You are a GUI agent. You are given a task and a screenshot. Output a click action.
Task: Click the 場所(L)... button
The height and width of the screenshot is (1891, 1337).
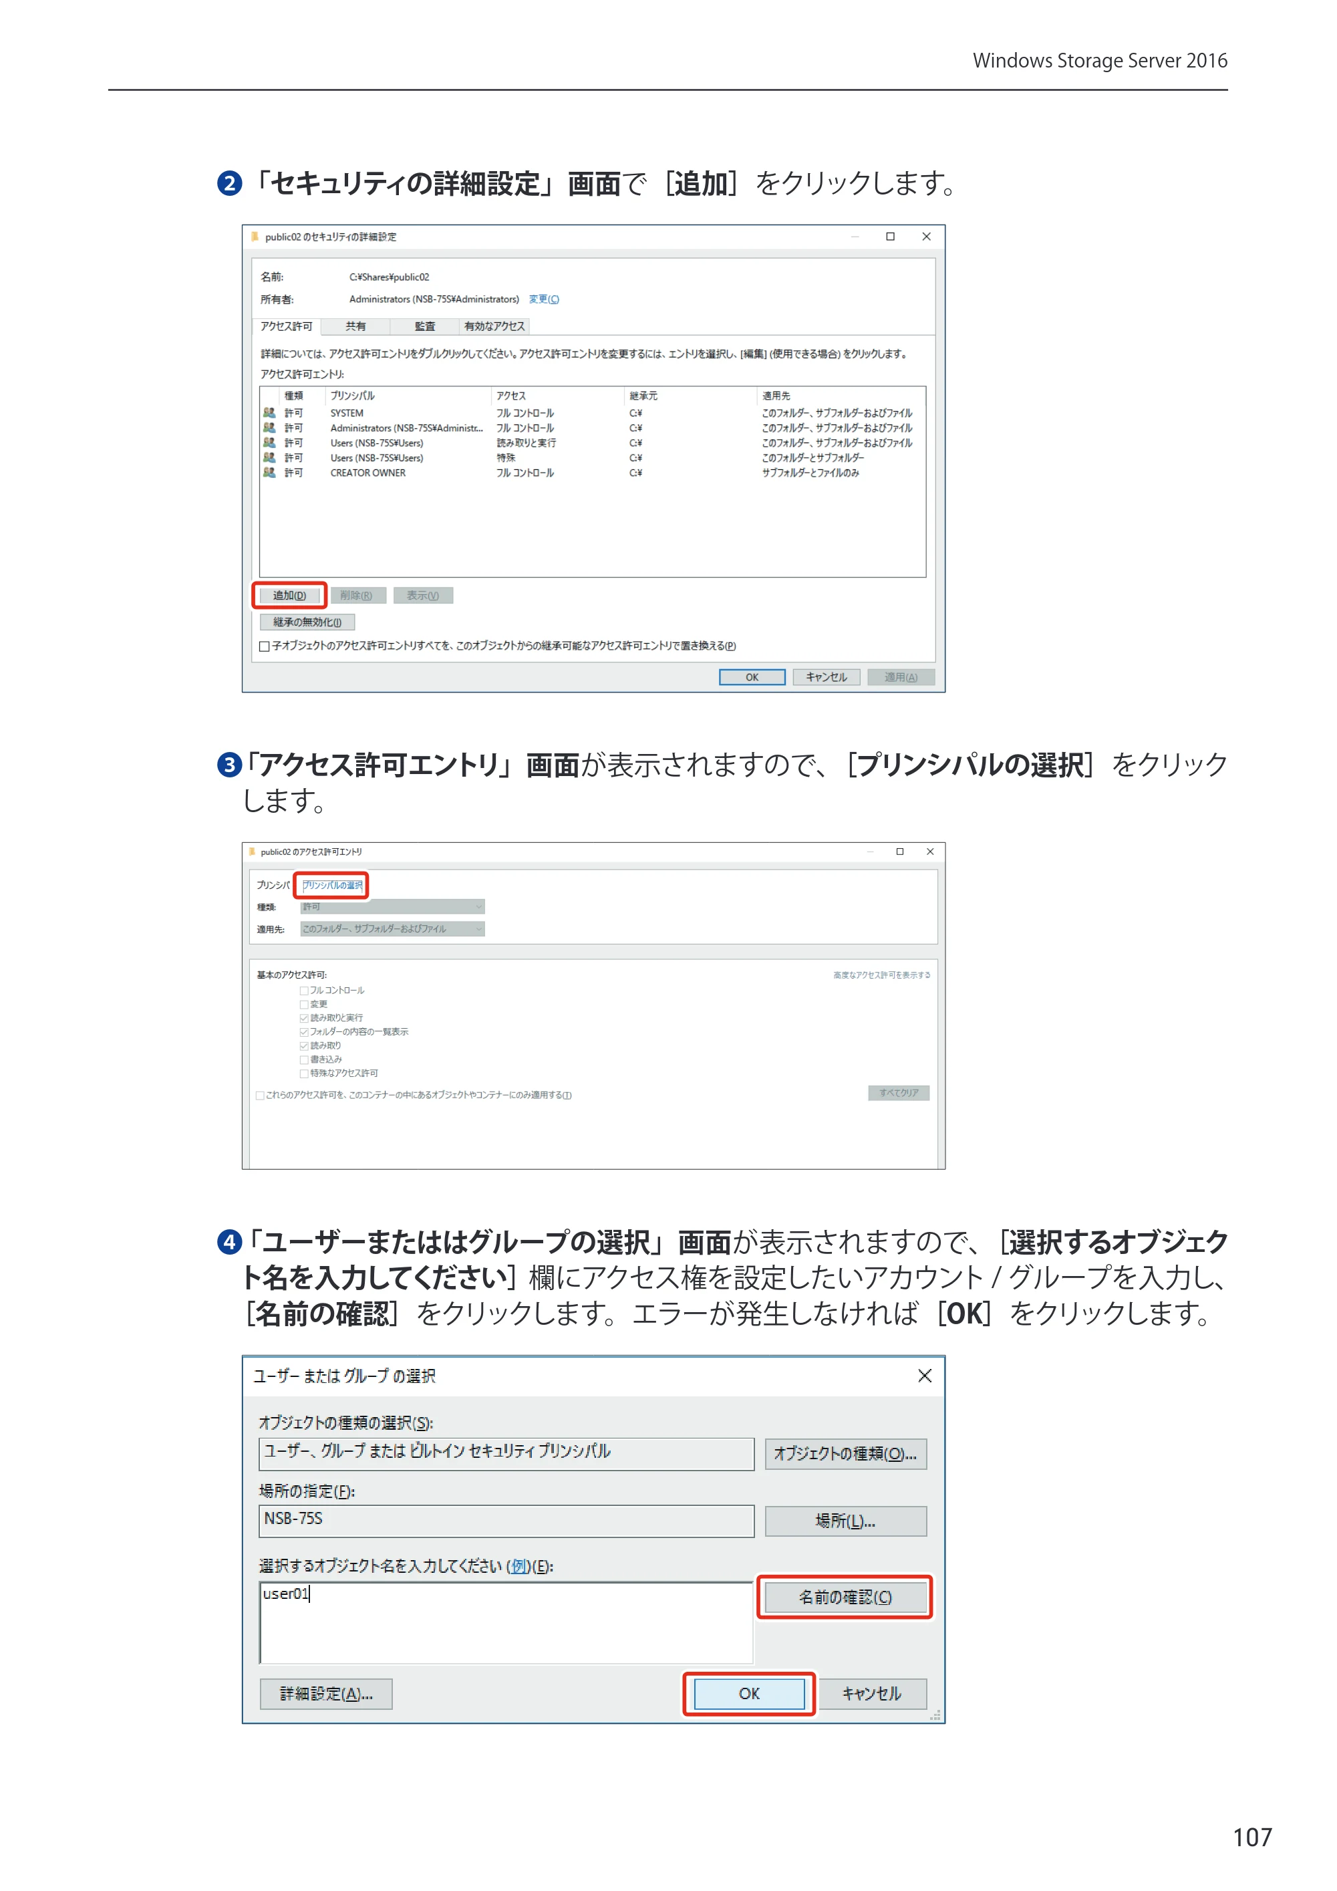[x=845, y=1521]
